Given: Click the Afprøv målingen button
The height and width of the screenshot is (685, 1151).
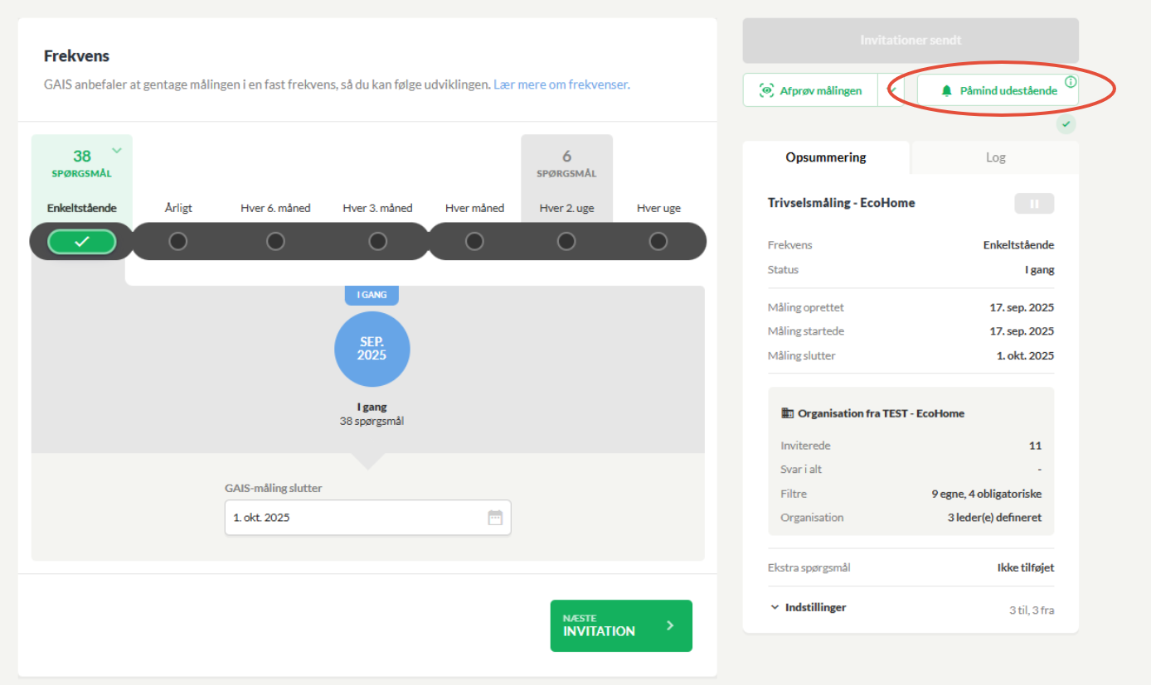Looking at the screenshot, I should [x=810, y=90].
